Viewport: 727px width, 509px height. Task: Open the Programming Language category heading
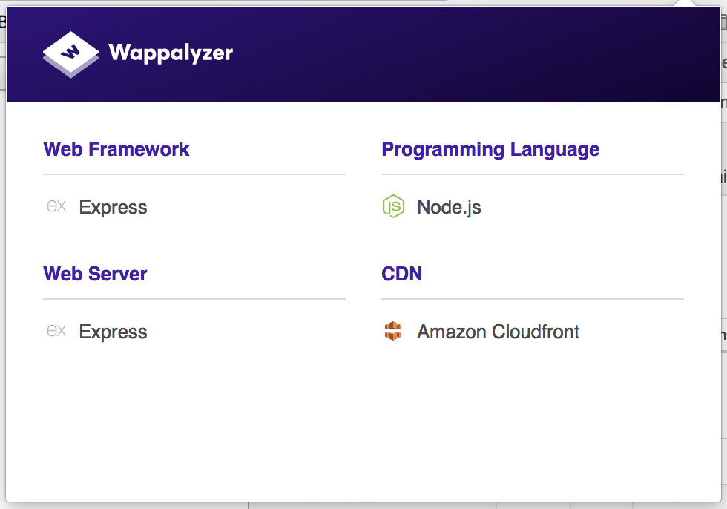(x=490, y=149)
